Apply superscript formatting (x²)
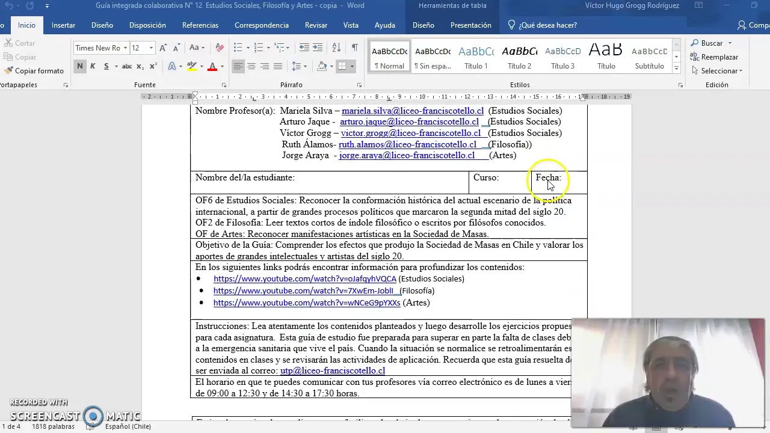Screen dimensions: 770x433 coord(153,66)
